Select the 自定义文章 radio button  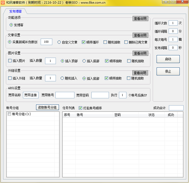(59, 42)
